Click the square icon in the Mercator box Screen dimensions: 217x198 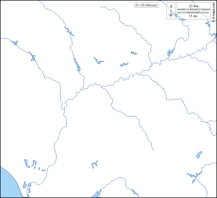click(143, 5)
